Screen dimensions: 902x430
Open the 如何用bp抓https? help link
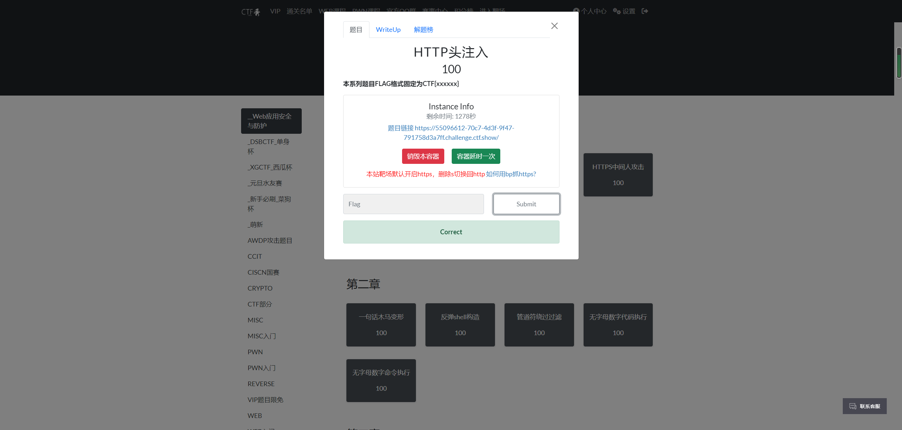click(511, 174)
